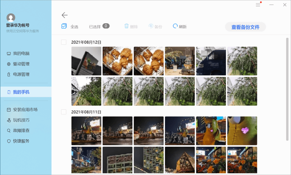The height and width of the screenshot is (175, 291).
Task: Click the 使用云空间等华为服务 subtitle text
Action: (x=22, y=31)
